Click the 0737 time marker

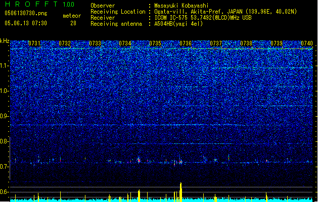[x=216, y=43]
